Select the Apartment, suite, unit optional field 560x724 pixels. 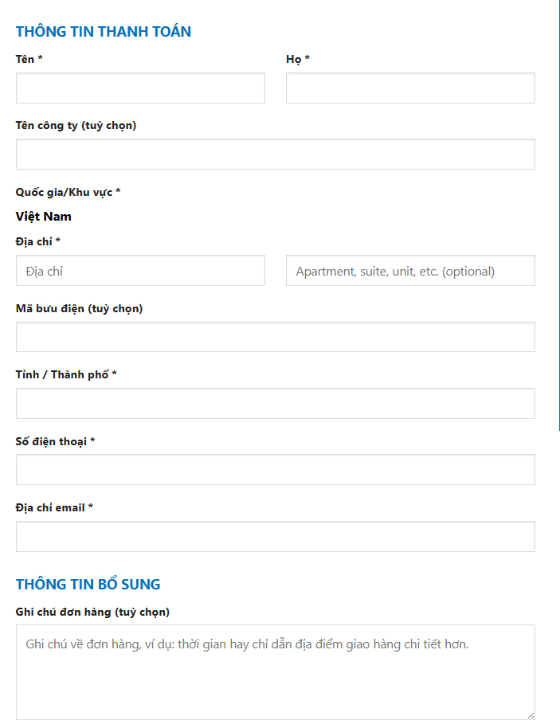[409, 270]
